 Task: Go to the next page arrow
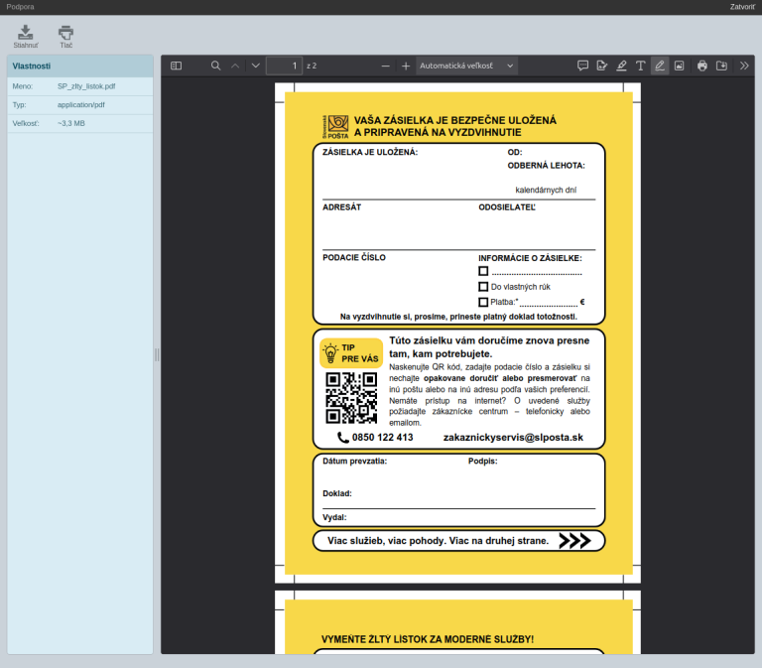[x=256, y=66]
